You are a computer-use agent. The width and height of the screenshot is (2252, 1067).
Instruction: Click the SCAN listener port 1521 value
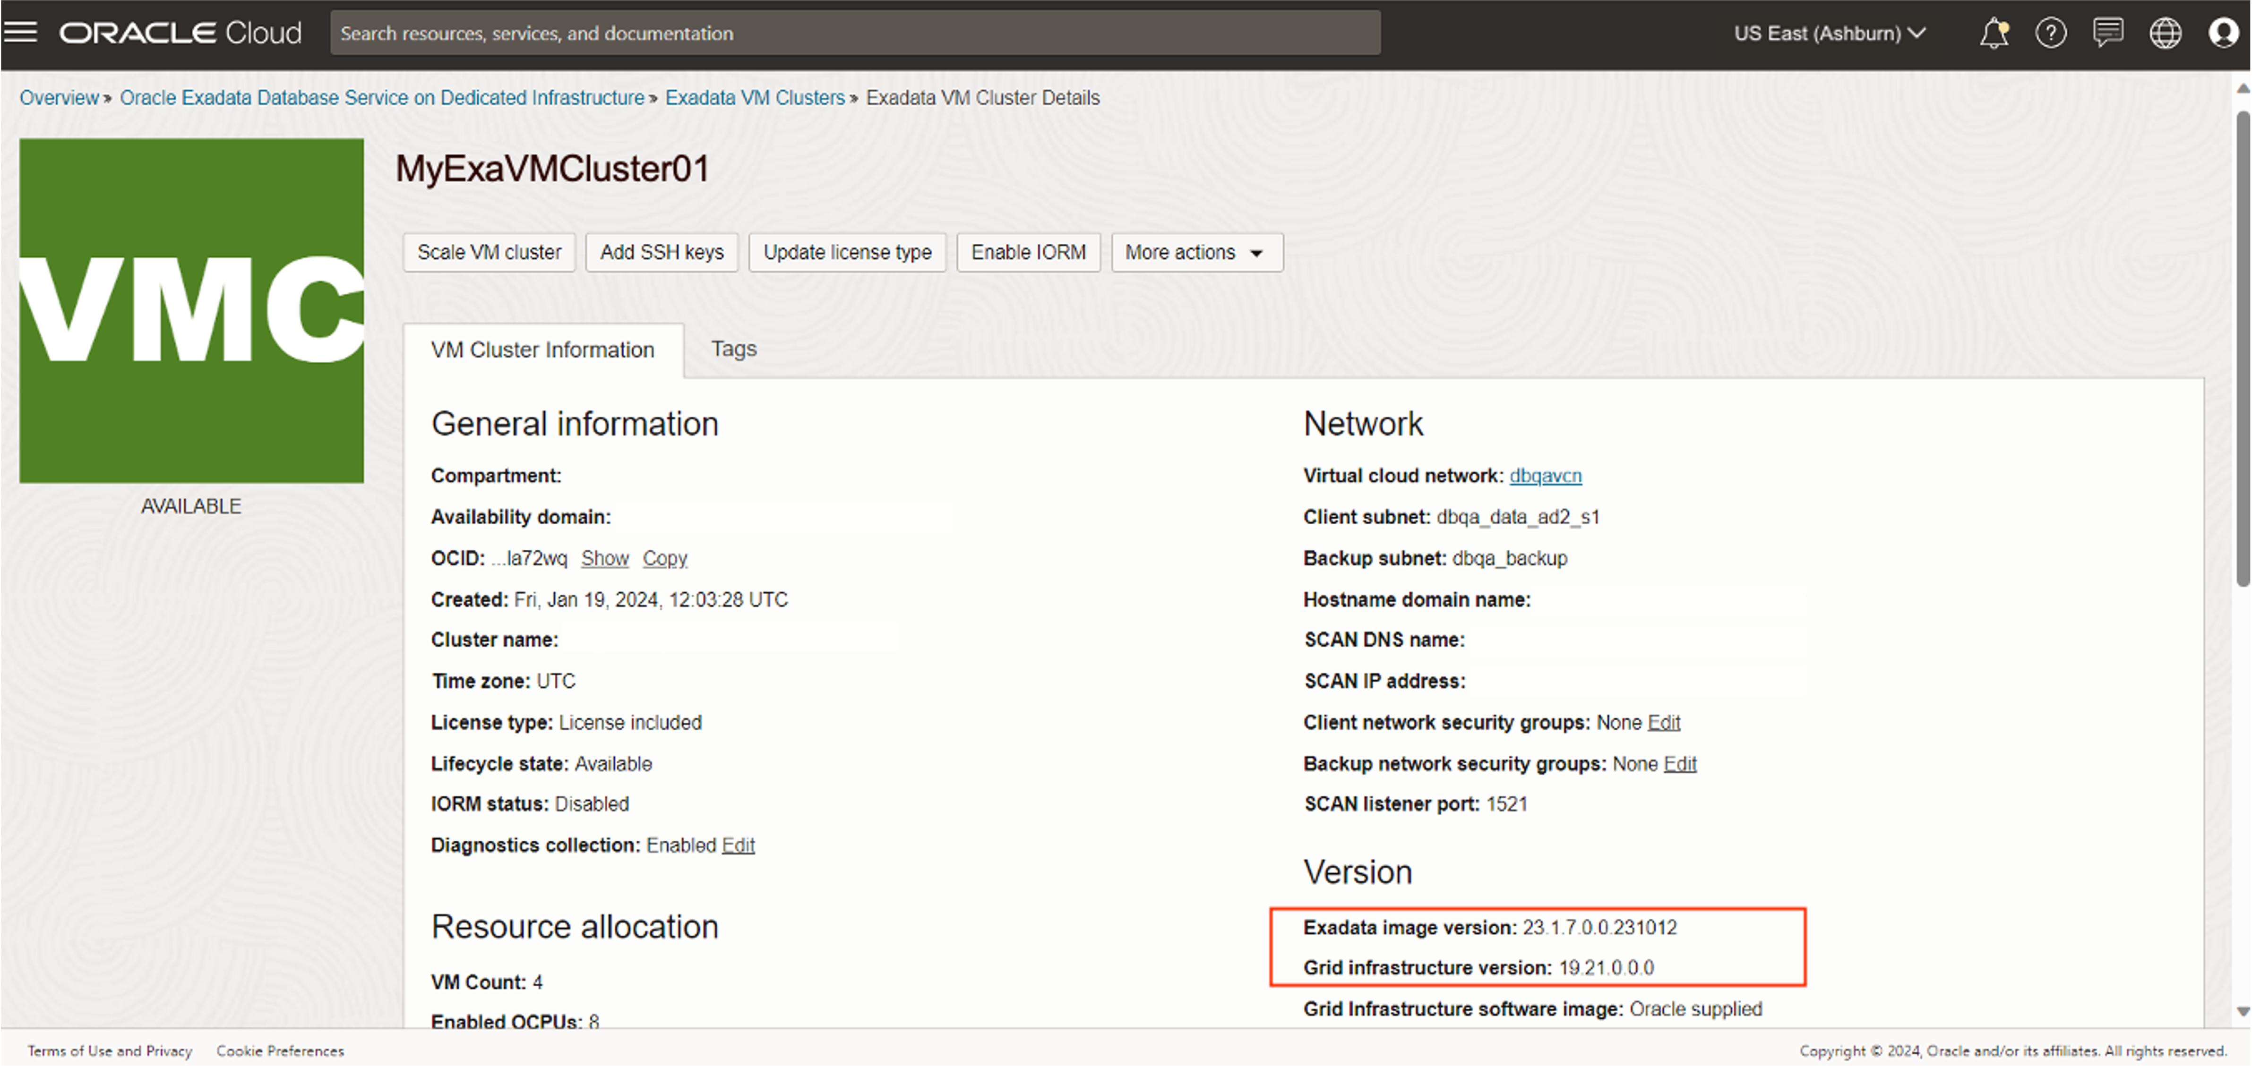coord(1507,805)
